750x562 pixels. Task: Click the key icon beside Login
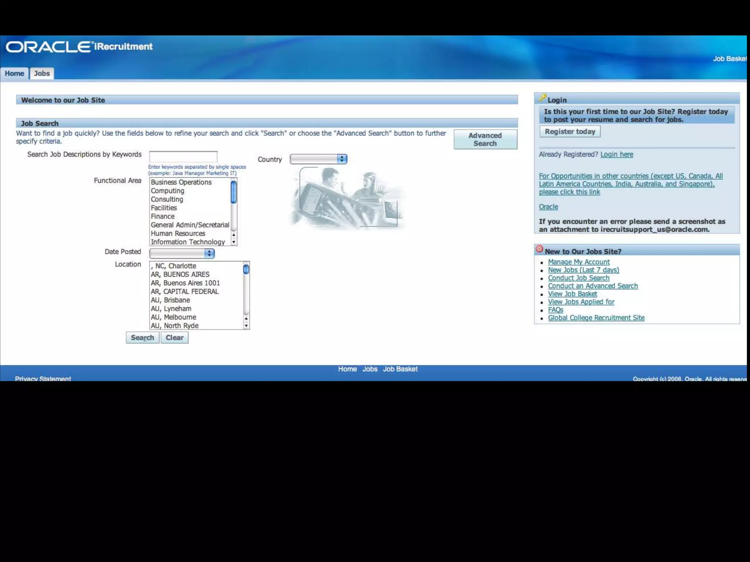click(x=542, y=98)
